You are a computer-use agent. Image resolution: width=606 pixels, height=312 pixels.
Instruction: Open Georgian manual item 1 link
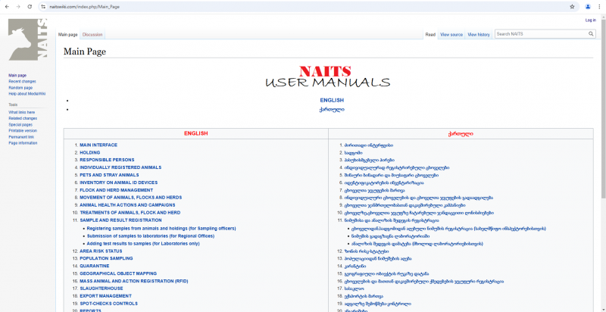pos(369,145)
